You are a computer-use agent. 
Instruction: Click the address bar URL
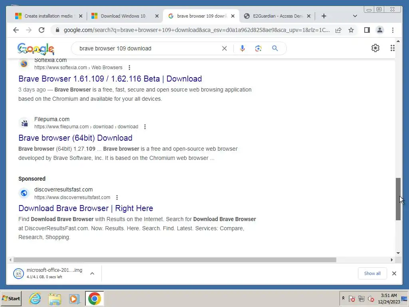click(x=197, y=30)
